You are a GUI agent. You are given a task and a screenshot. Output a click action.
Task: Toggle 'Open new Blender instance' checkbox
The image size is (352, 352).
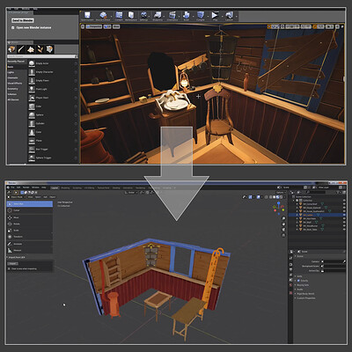(x=12, y=27)
